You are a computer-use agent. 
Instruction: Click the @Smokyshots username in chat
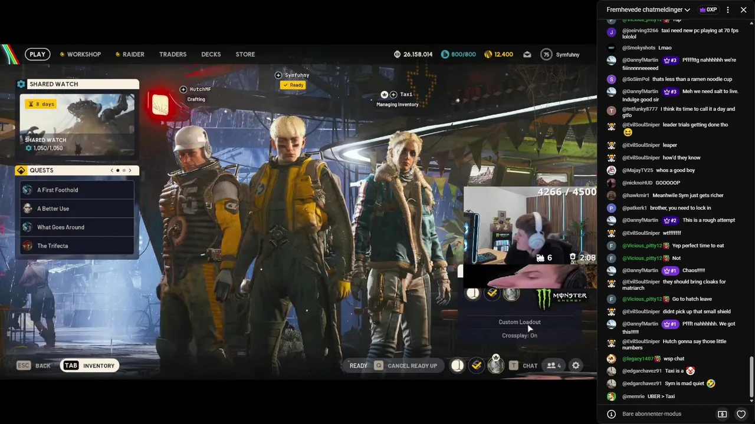coord(639,48)
